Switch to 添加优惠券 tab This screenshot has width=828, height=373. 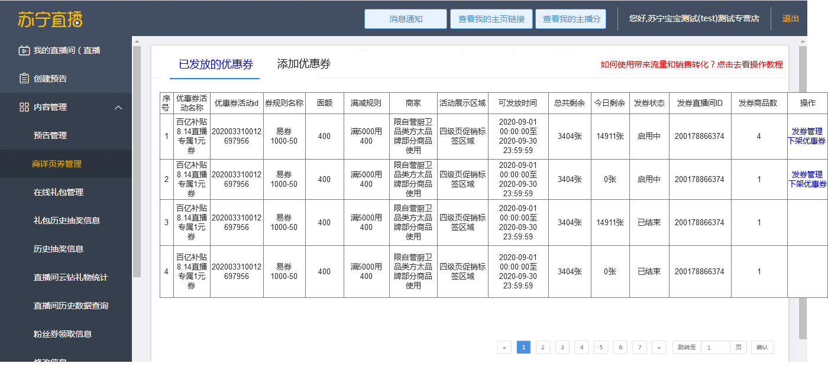point(304,64)
